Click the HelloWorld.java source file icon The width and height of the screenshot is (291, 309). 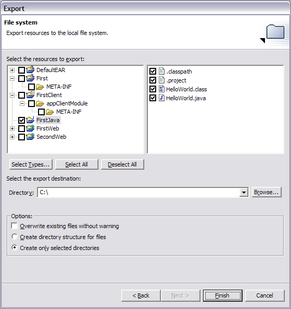(x=161, y=98)
